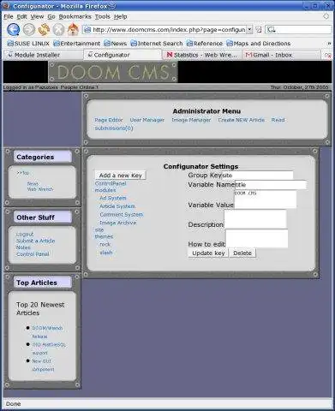Select slash theme entry
335x411 pixels.
(x=106, y=253)
